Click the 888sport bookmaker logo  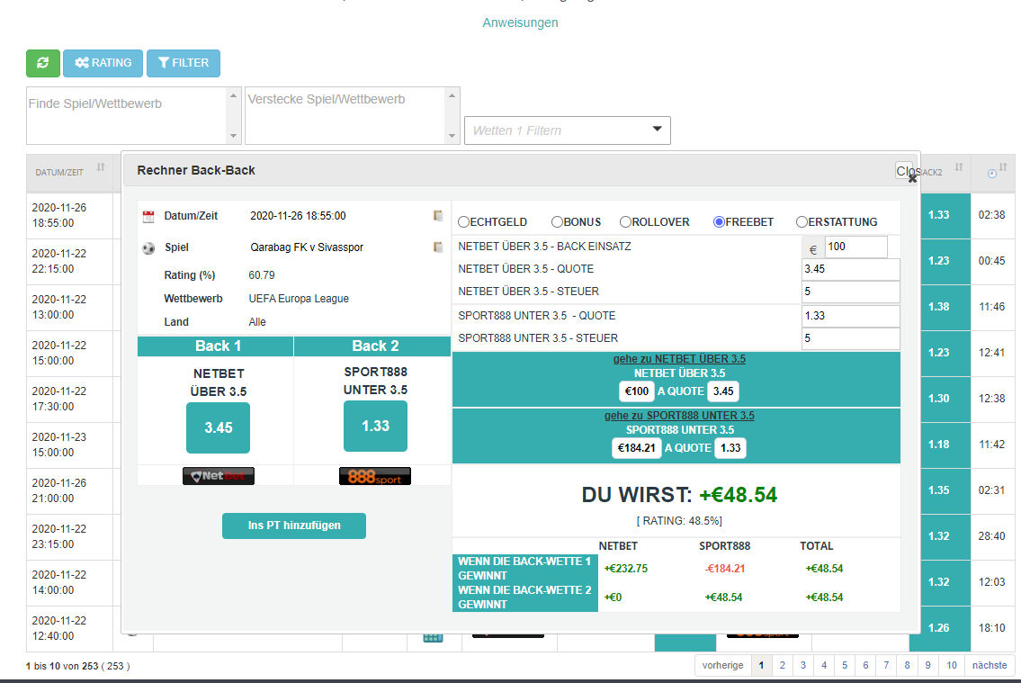coord(375,476)
